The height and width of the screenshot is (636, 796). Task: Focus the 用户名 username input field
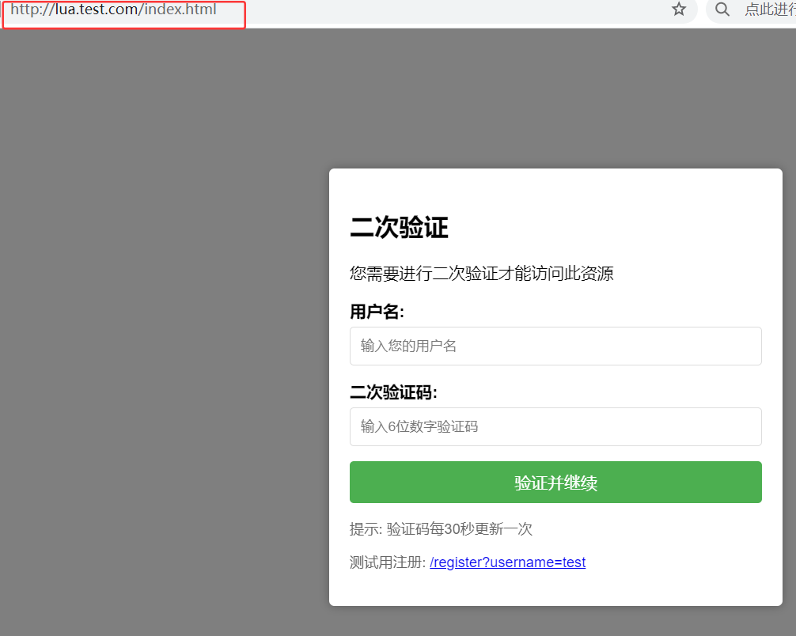[555, 346]
